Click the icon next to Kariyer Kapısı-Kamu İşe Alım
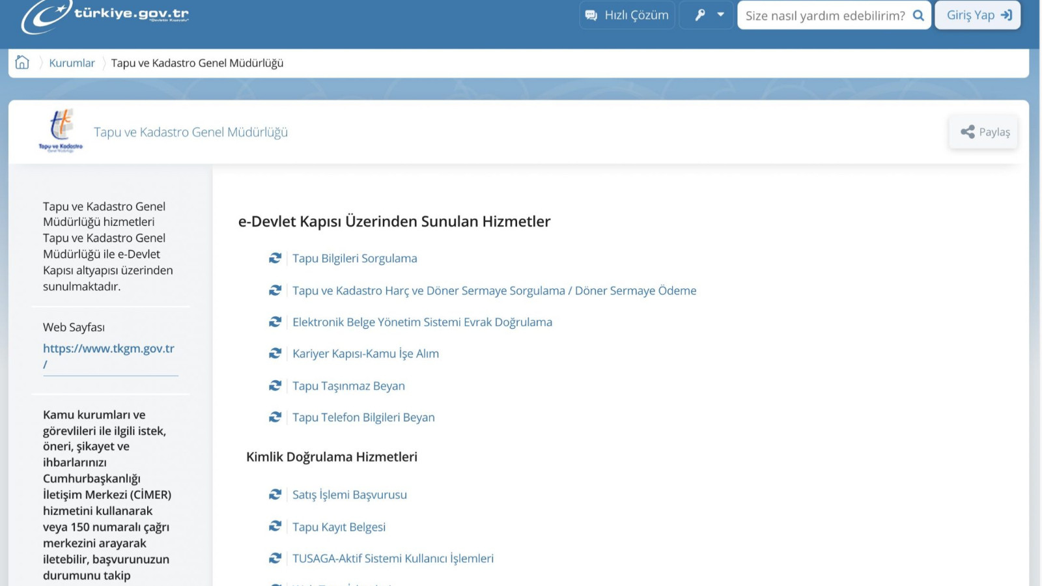Viewport: 1042px width, 586px height. coord(275,354)
